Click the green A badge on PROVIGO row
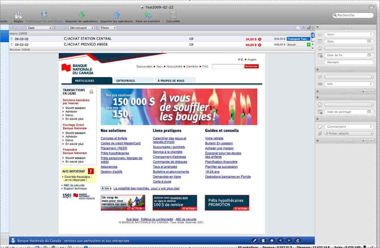This screenshot has width=380, height=248. [x=308, y=45]
